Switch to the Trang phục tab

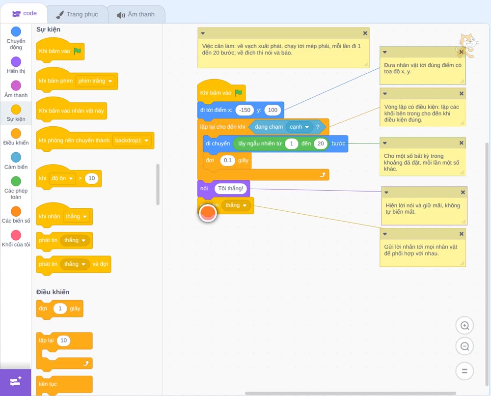tap(78, 14)
